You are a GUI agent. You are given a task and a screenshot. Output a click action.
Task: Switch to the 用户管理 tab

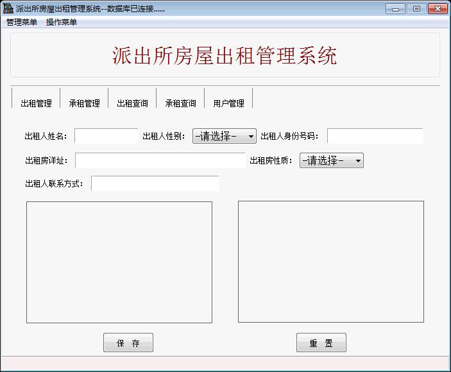coord(228,103)
